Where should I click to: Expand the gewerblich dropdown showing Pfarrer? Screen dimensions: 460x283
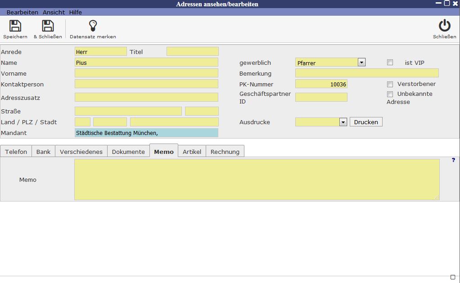pos(361,63)
